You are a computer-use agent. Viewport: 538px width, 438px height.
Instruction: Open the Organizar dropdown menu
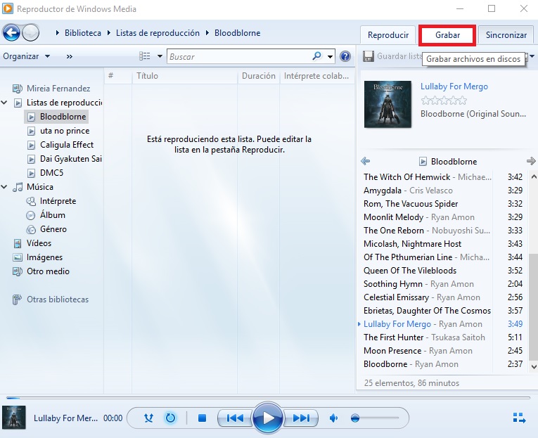point(26,56)
